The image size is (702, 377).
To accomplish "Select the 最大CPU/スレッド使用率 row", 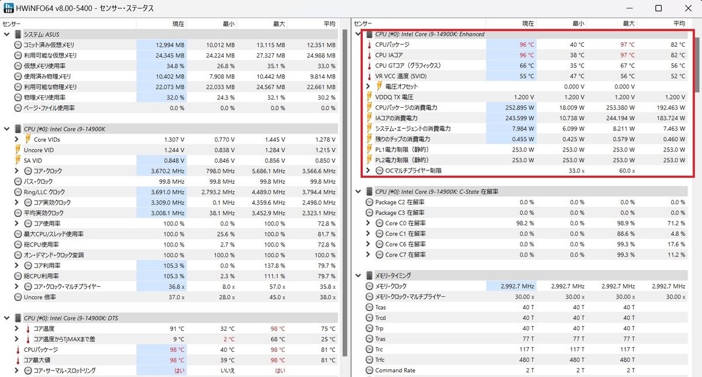I will [170, 234].
